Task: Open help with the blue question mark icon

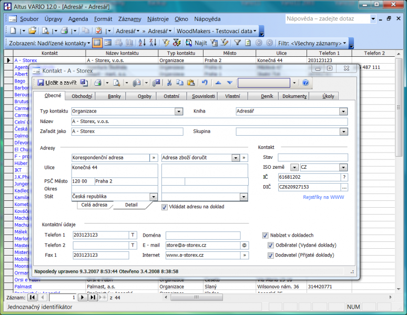Action: (306, 83)
